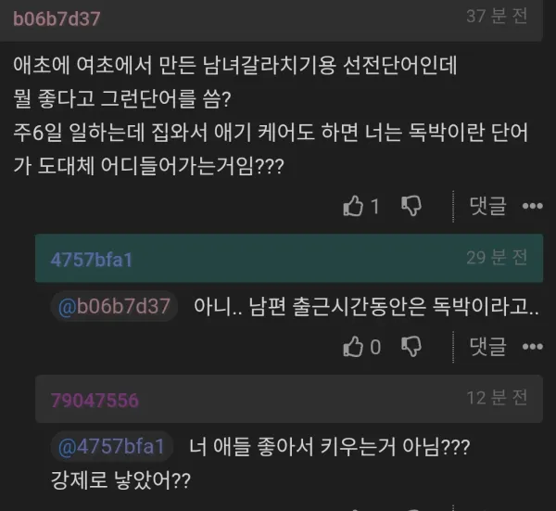Image resolution: width=556 pixels, height=511 pixels.
Task: Click the @b06b7d37 mention tag
Action: tap(114, 306)
